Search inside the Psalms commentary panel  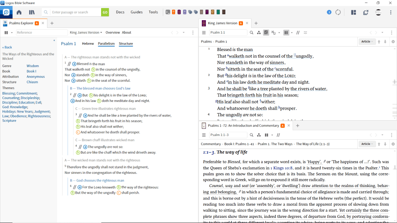(x=251, y=135)
